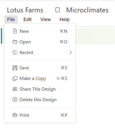Screen dimensions: 115x132
Task: Click the Open folder icon
Action: click(15, 42)
